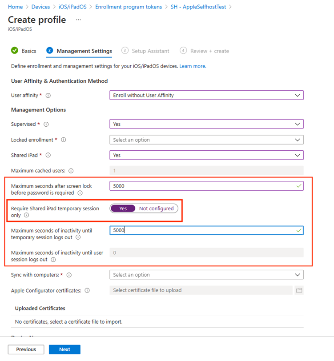Click the Enrollment program tokens breadcrumb
Image resolution: width=334 pixels, height=361 pixels.
(129, 7)
